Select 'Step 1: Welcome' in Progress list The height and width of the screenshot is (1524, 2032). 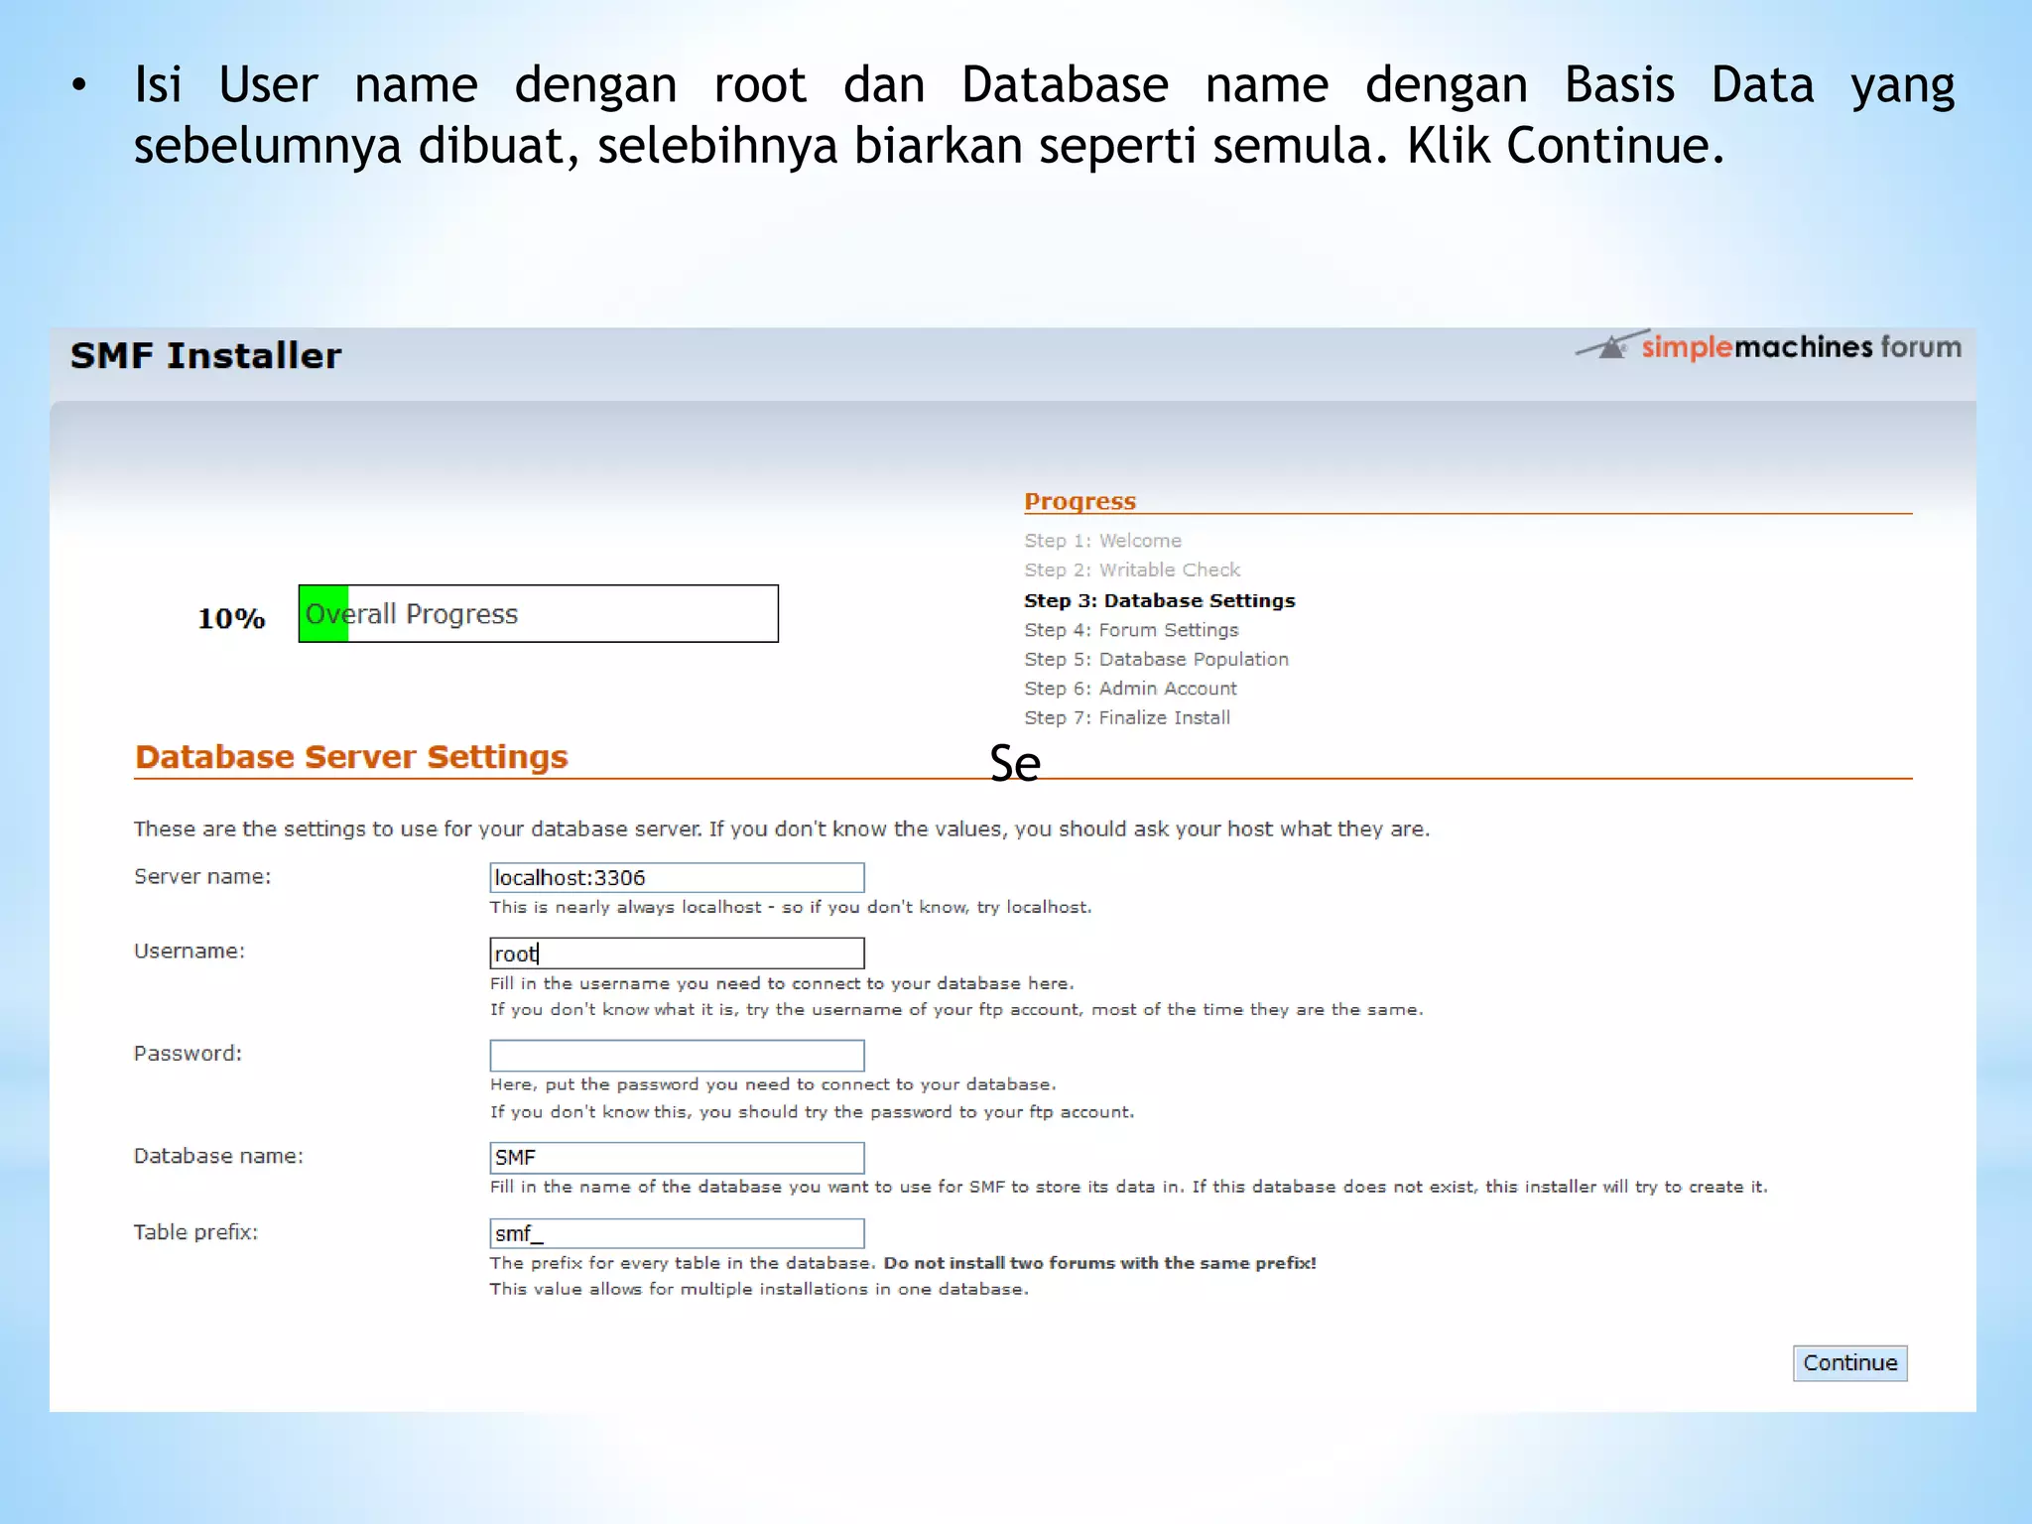1102,541
